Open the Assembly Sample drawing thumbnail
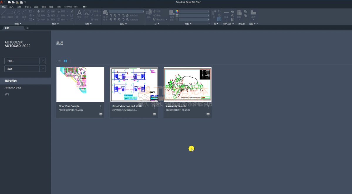The width and height of the screenshot is (352, 194). pos(187,84)
